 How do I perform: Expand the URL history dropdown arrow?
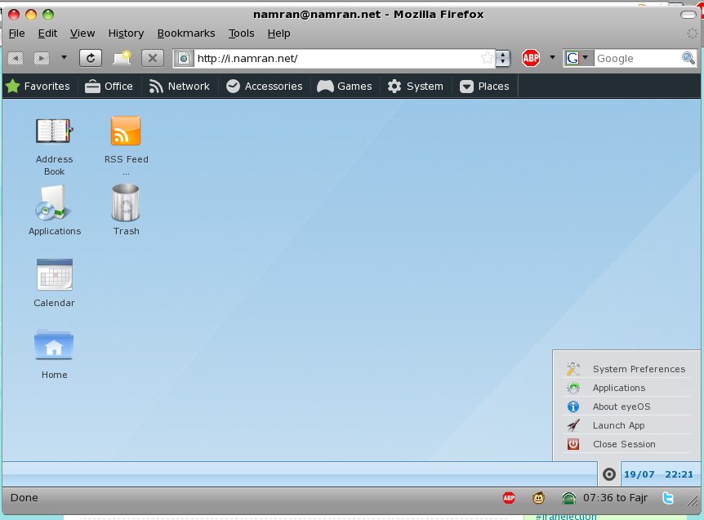pyautogui.click(x=503, y=58)
